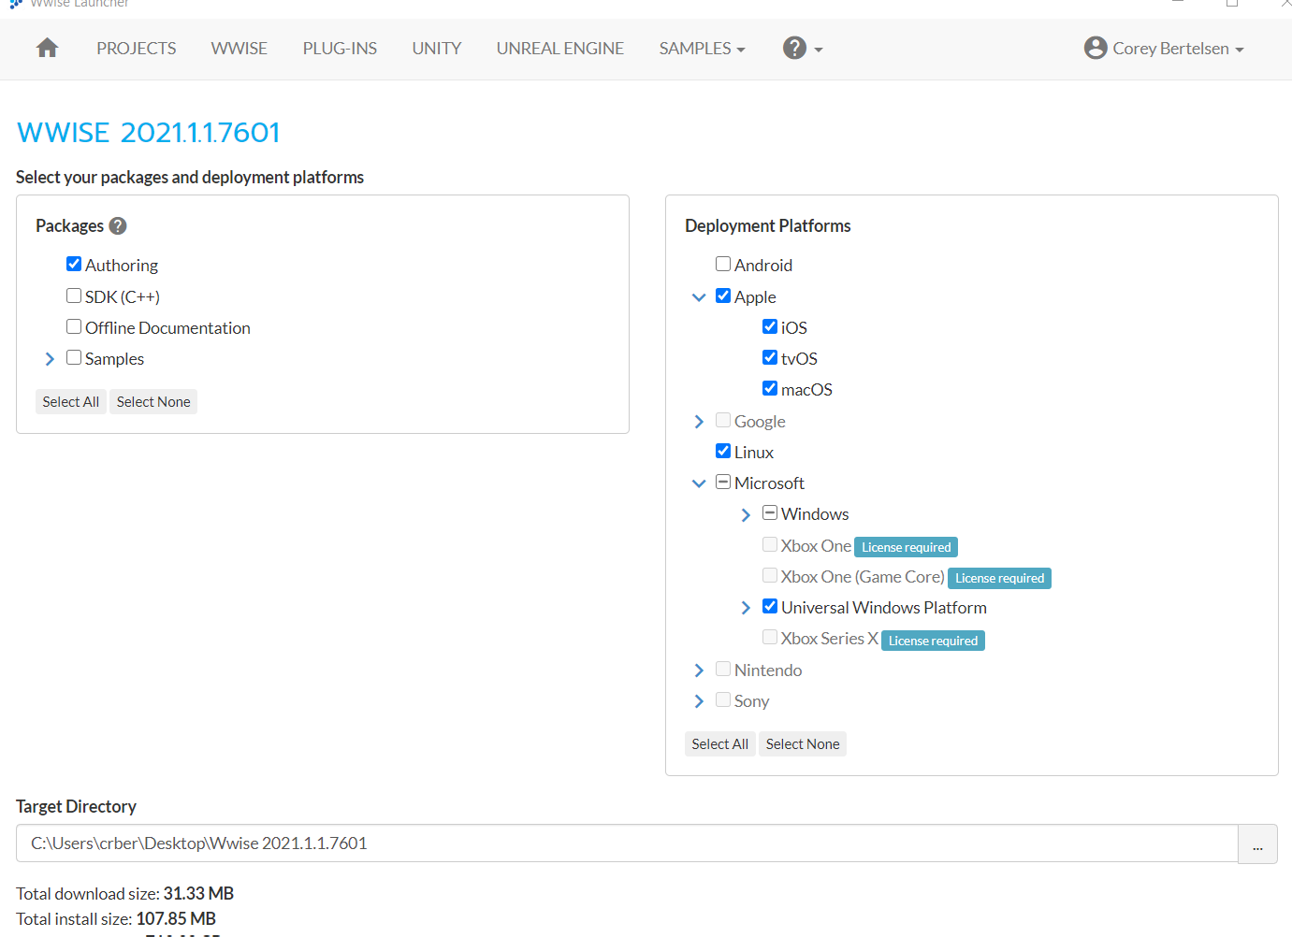1292x937 pixels.
Task: Click the Packages help info icon
Action: pos(118,225)
